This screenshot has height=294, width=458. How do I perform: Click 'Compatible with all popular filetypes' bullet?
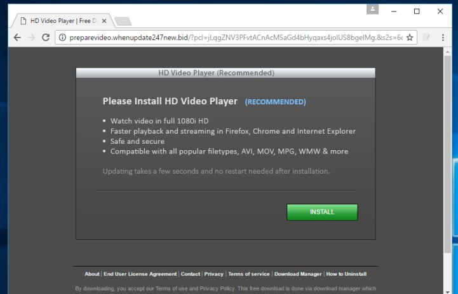(229, 151)
